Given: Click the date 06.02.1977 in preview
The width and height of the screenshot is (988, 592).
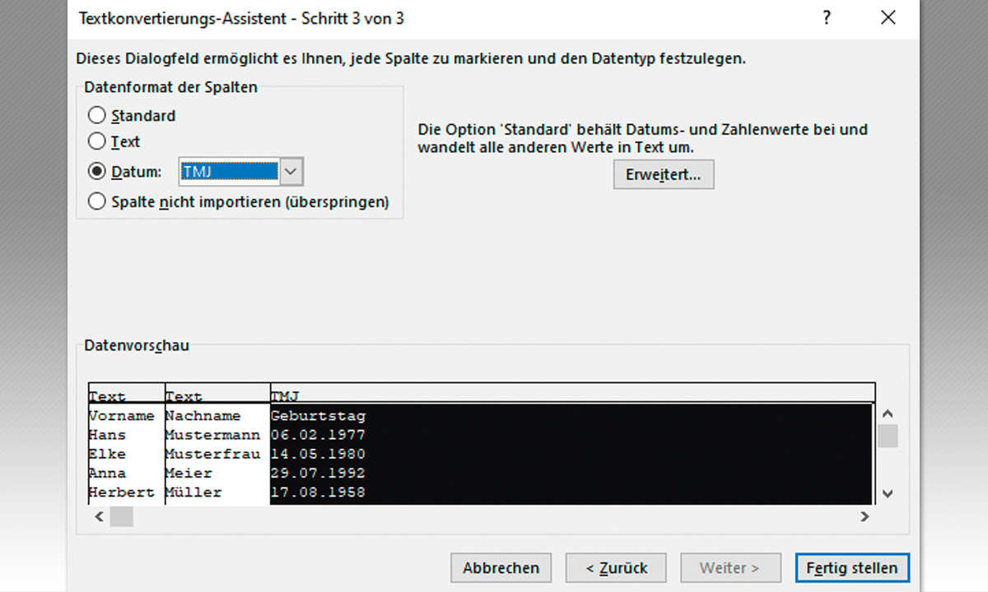Looking at the screenshot, I should point(318,435).
